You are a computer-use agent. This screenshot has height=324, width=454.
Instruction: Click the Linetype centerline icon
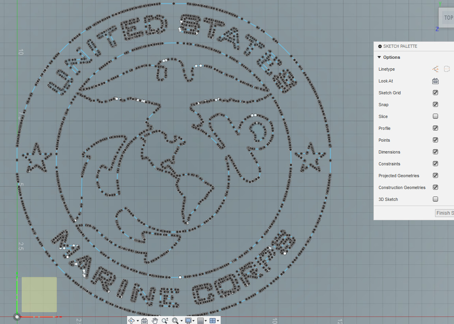pyautogui.click(x=447, y=69)
